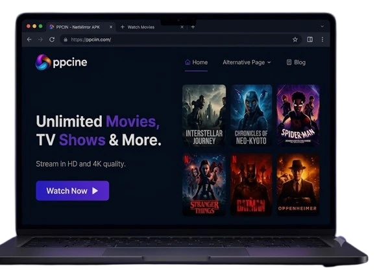
Task: Open the Blog menu link
Action: pyautogui.click(x=296, y=62)
